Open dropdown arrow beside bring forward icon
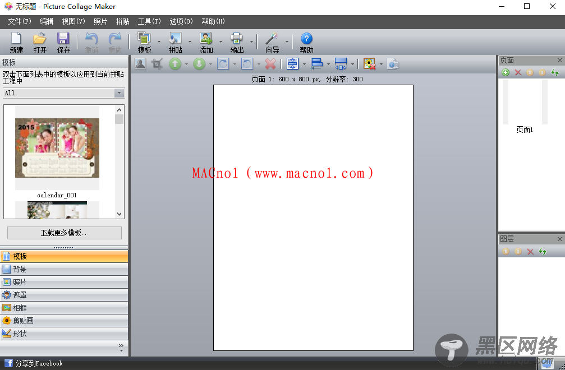565x370 pixels. 186,64
